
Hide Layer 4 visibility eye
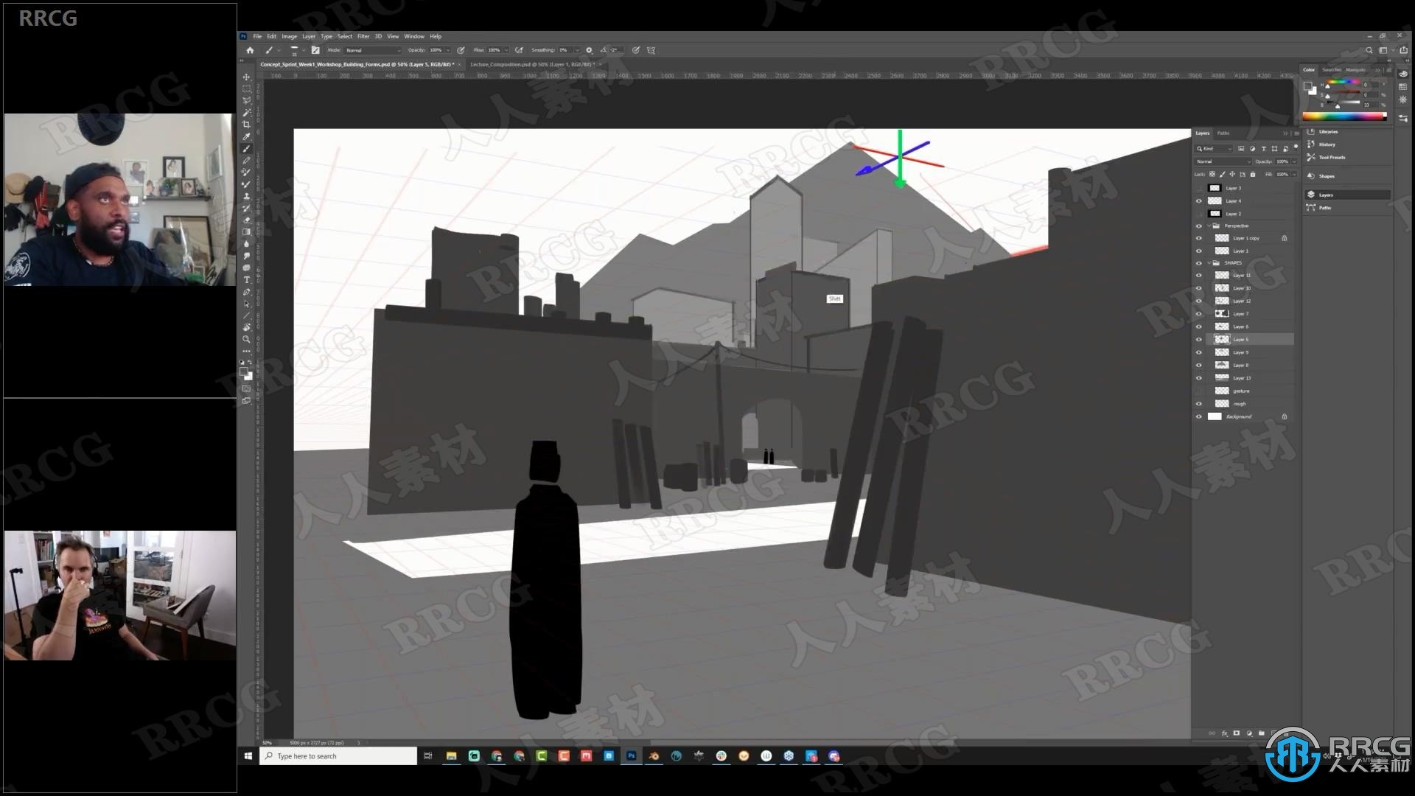1198,200
